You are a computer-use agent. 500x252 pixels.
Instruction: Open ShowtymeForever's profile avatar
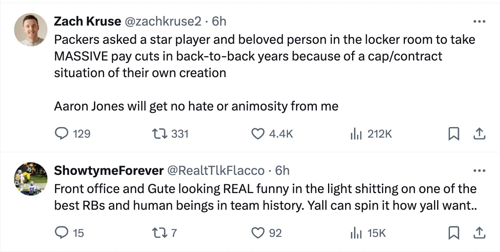tap(31, 179)
